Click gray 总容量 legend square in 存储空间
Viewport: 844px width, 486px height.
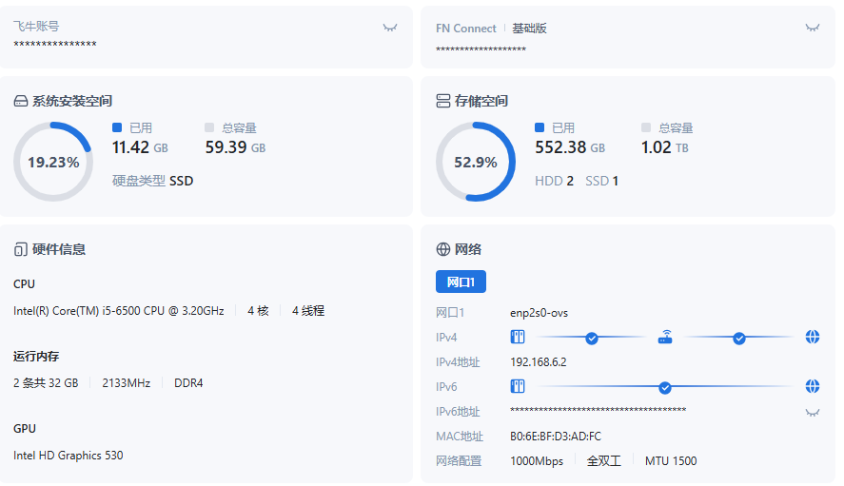[646, 127]
